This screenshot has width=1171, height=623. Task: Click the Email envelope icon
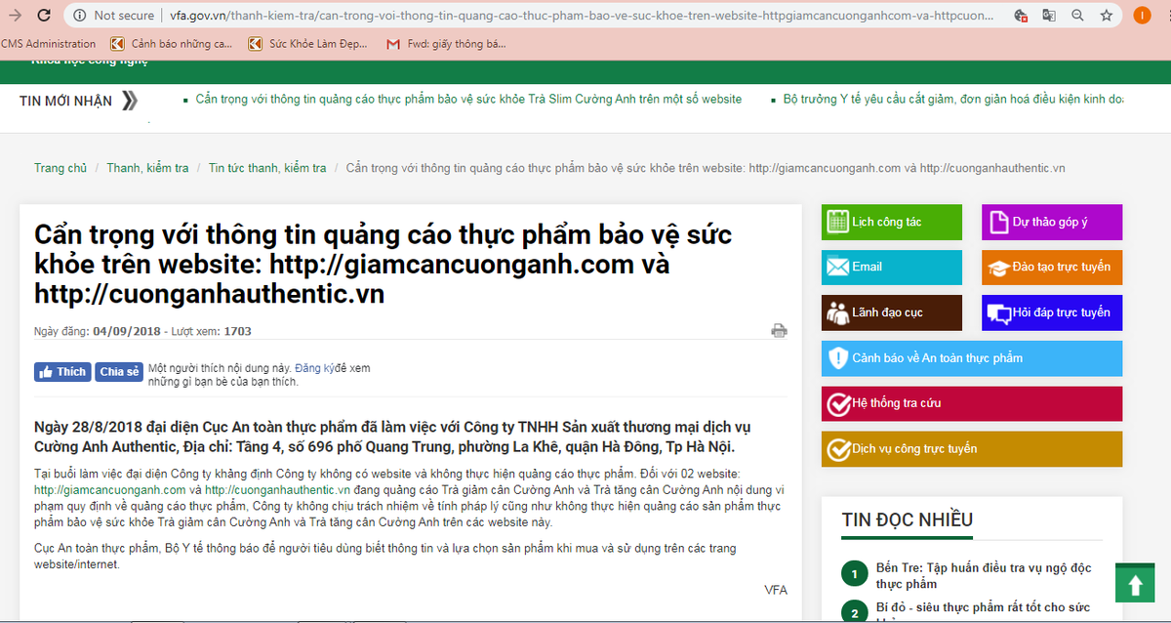pyautogui.click(x=838, y=267)
